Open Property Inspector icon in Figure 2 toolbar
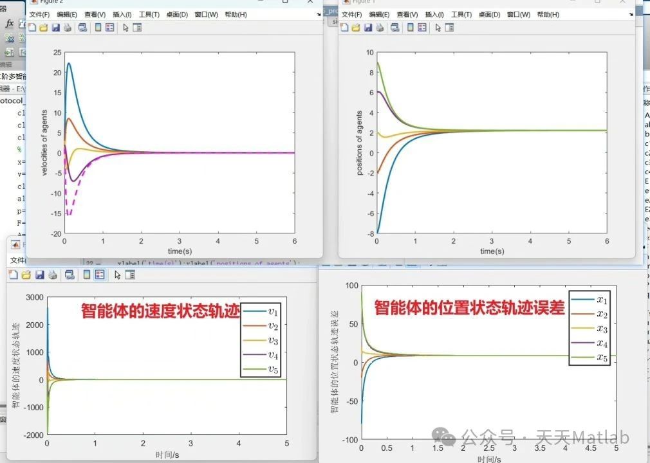The height and width of the screenshot is (463, 650). [137, 28]
